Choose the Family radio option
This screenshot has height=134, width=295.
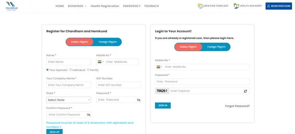click(88, 70)
